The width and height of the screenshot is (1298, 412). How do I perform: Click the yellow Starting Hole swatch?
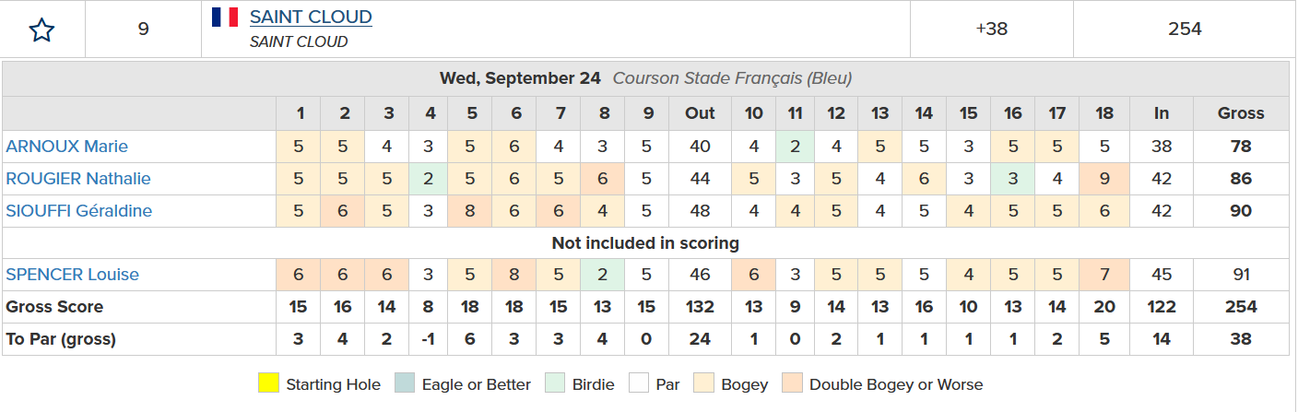click(268, 384)
